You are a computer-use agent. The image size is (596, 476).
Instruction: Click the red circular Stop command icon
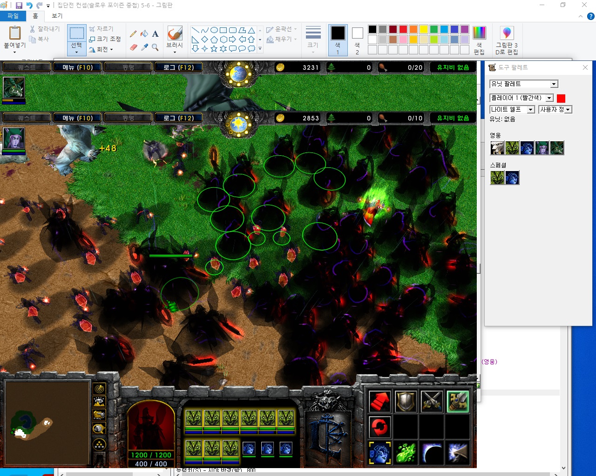point(380,427)
